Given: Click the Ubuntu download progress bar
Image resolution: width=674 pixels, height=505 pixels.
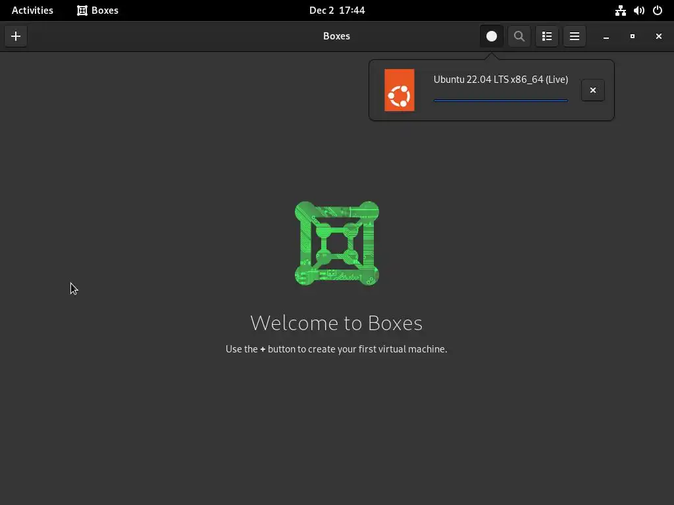Looking at the screenshot, I should 501,101.
